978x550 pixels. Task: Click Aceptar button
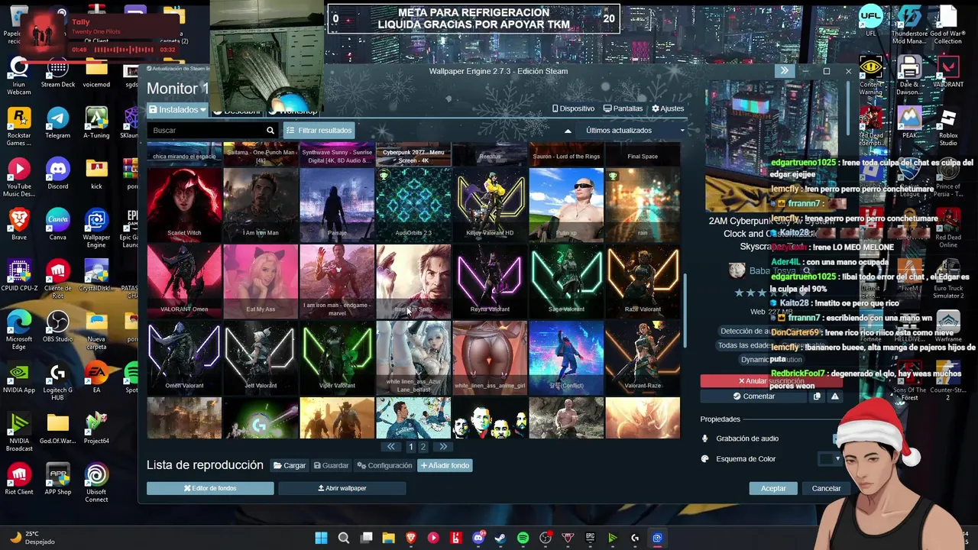coord(773,488)
